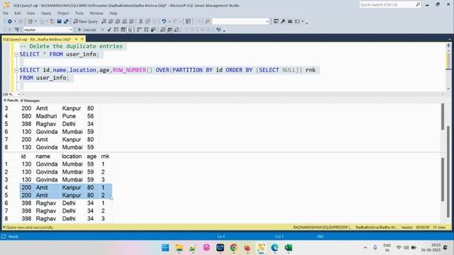Viewport: 454px width, 255px height.
Task: Click the Change Connection icon
Action: point(17,30)
